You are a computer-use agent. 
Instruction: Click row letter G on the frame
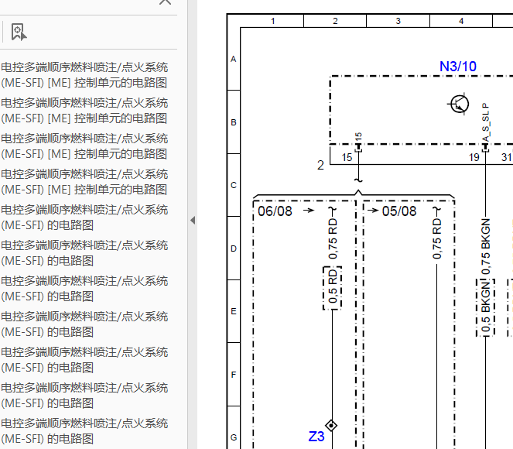coord(234,437)
